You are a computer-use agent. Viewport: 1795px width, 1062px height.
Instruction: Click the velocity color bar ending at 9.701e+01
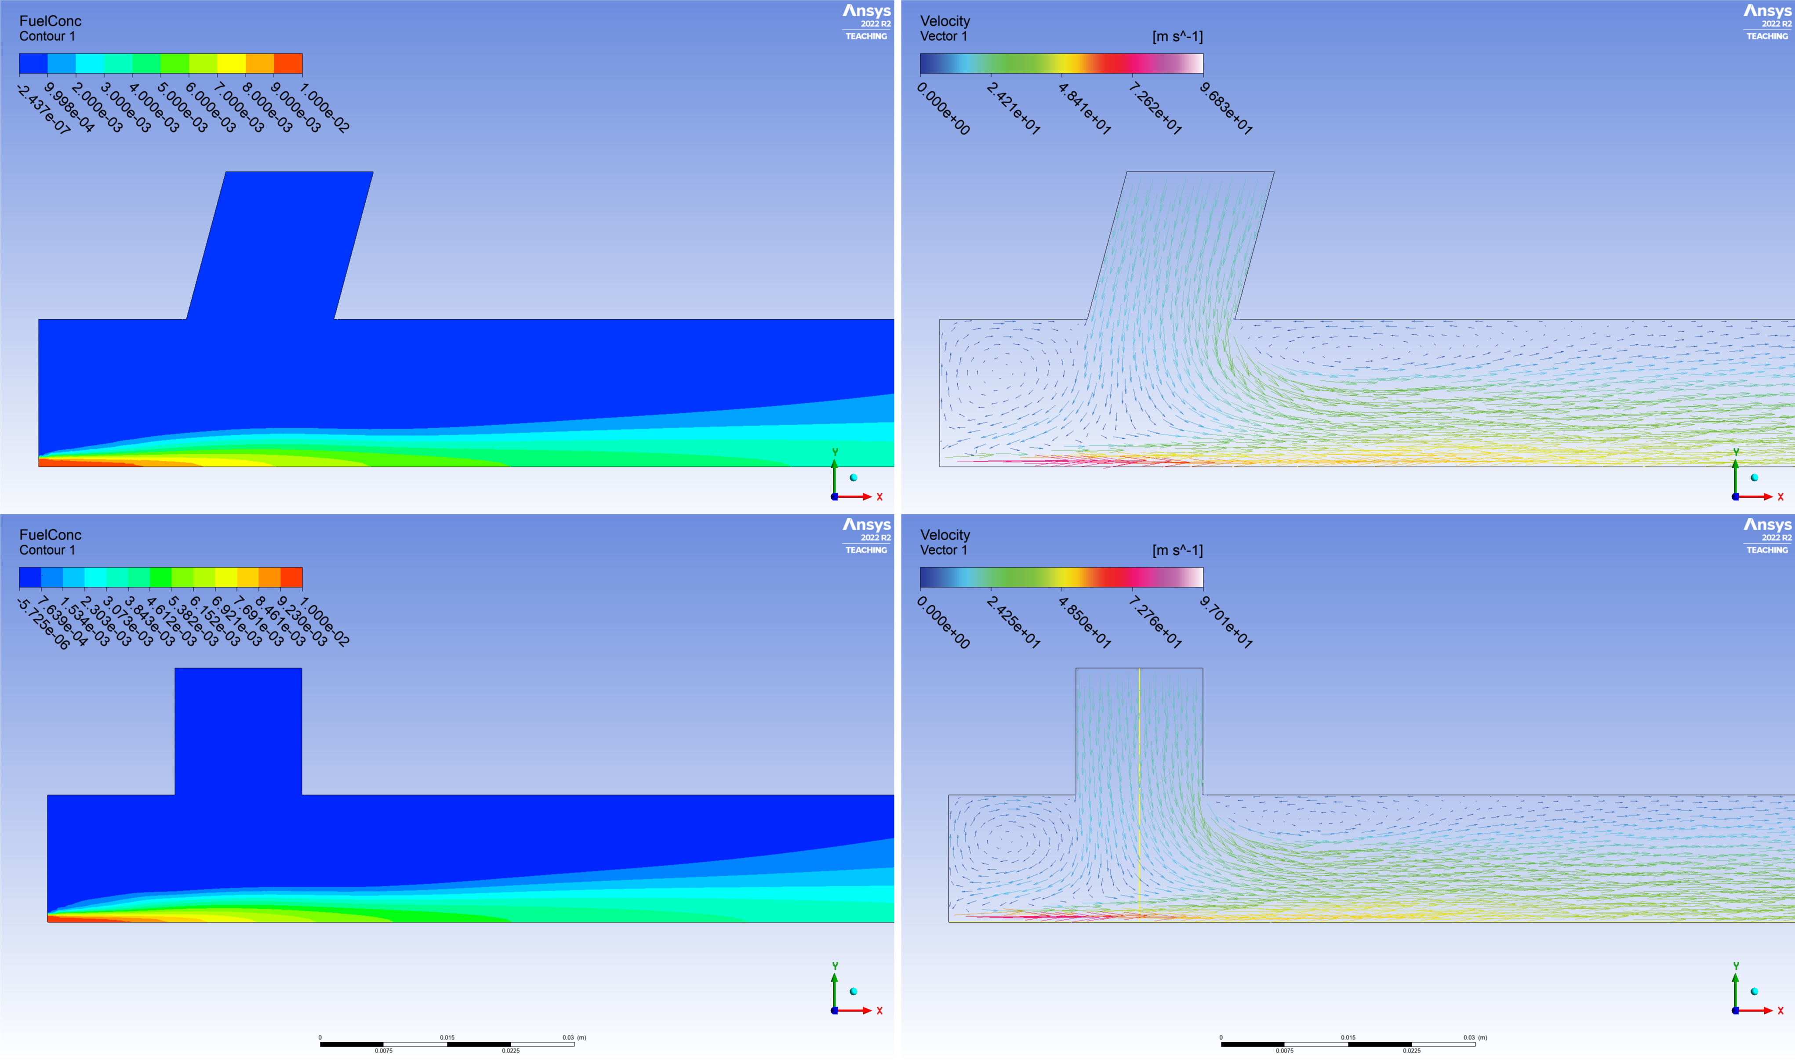pos(1061,578)
